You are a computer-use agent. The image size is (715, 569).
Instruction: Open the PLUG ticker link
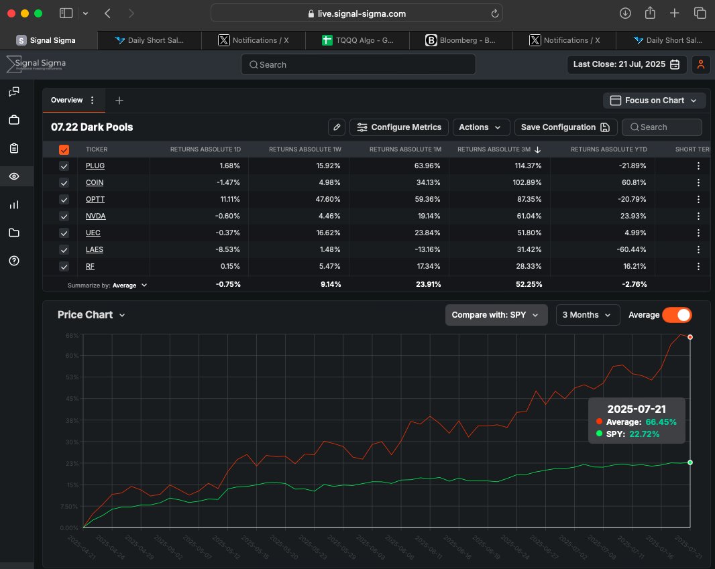coord(95,166)
